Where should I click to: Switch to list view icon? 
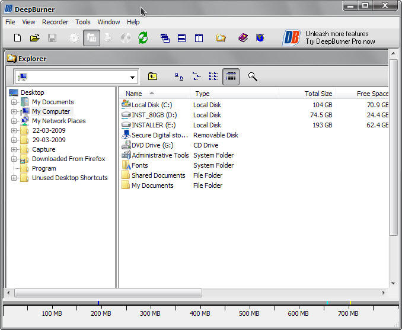click(x=213, y=76)
